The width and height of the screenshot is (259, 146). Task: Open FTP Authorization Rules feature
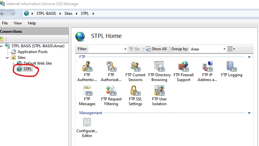click(x=111, y=71)
